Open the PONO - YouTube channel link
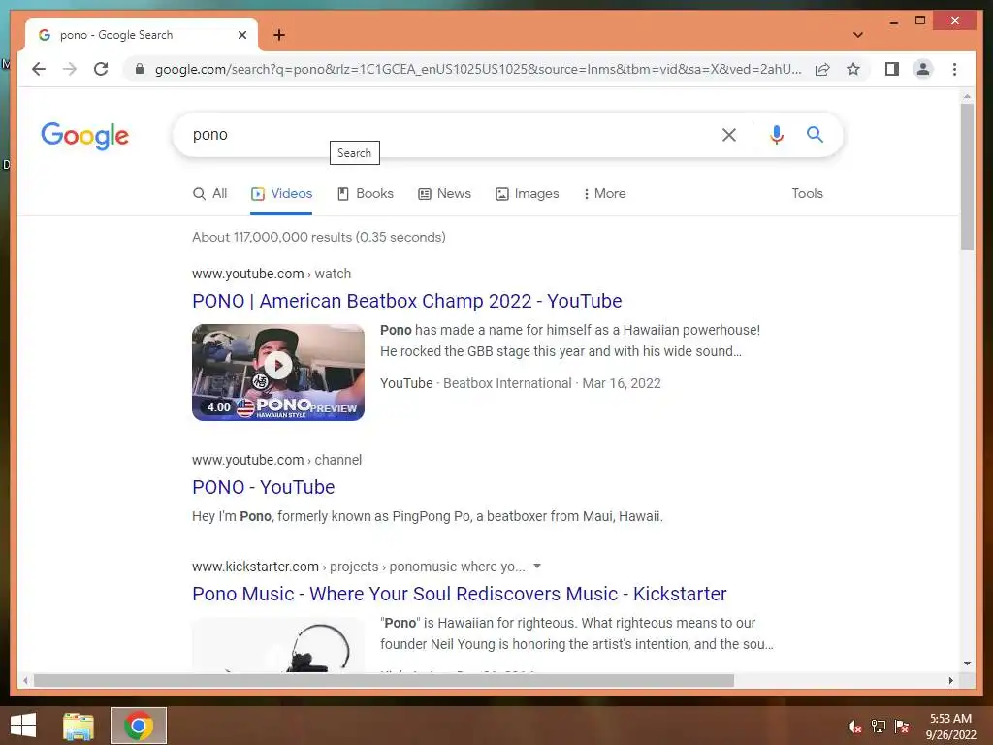 [x=264, y=487]
